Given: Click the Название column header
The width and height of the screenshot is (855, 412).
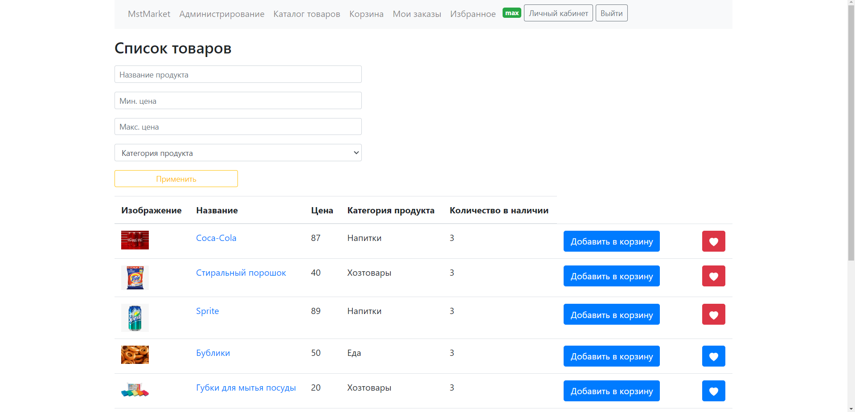Looking at the screenshot, I should coord(217,210).
